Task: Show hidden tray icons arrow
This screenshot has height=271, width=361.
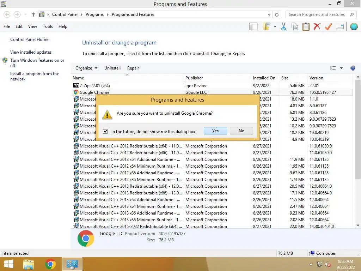Action: pyautogui.click(x=311, y=264)
